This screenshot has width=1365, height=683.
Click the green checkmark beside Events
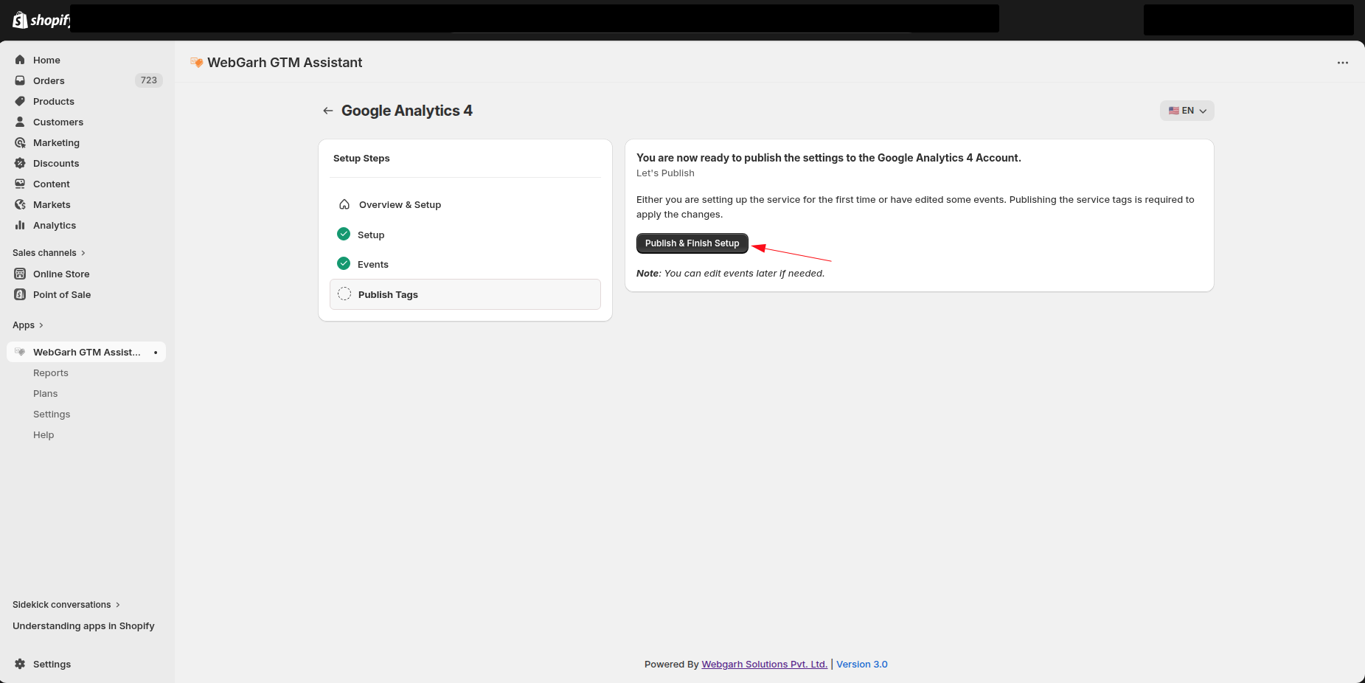click(x=344, y=263)
